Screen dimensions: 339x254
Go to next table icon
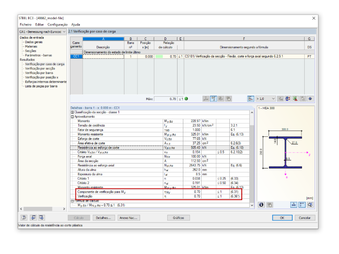click(41, 217)
